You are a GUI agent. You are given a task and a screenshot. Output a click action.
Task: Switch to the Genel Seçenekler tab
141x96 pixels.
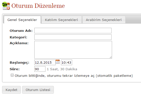(x=22, y=20)
